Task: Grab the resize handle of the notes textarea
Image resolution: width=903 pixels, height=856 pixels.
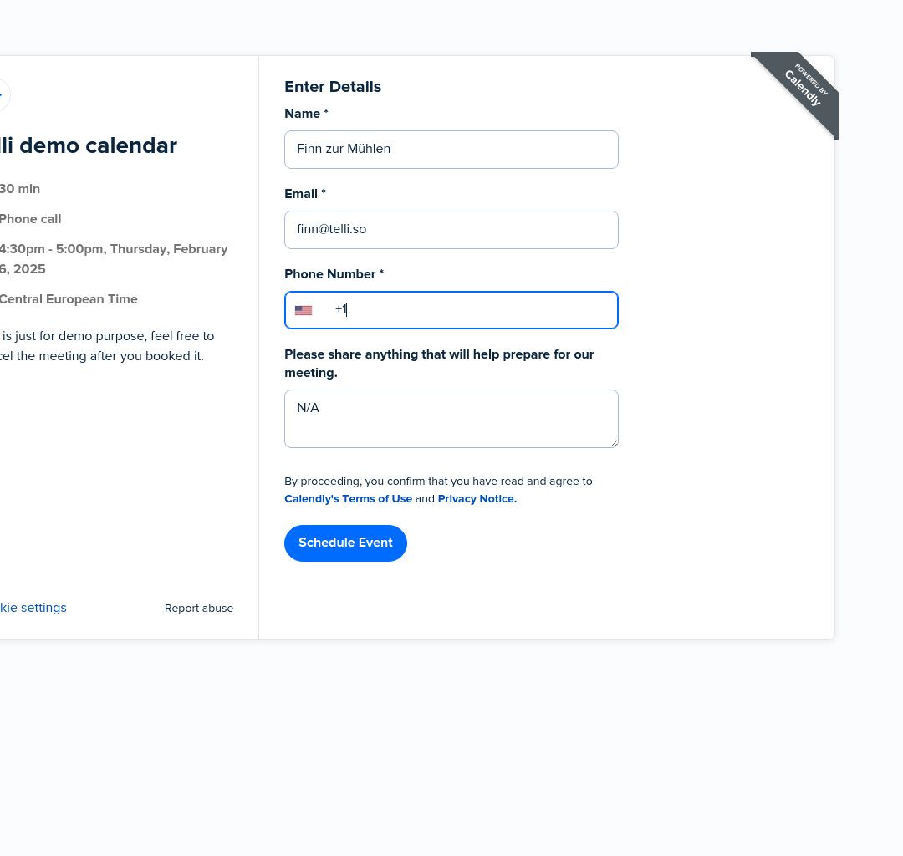Action: click(x=614, y=443)
